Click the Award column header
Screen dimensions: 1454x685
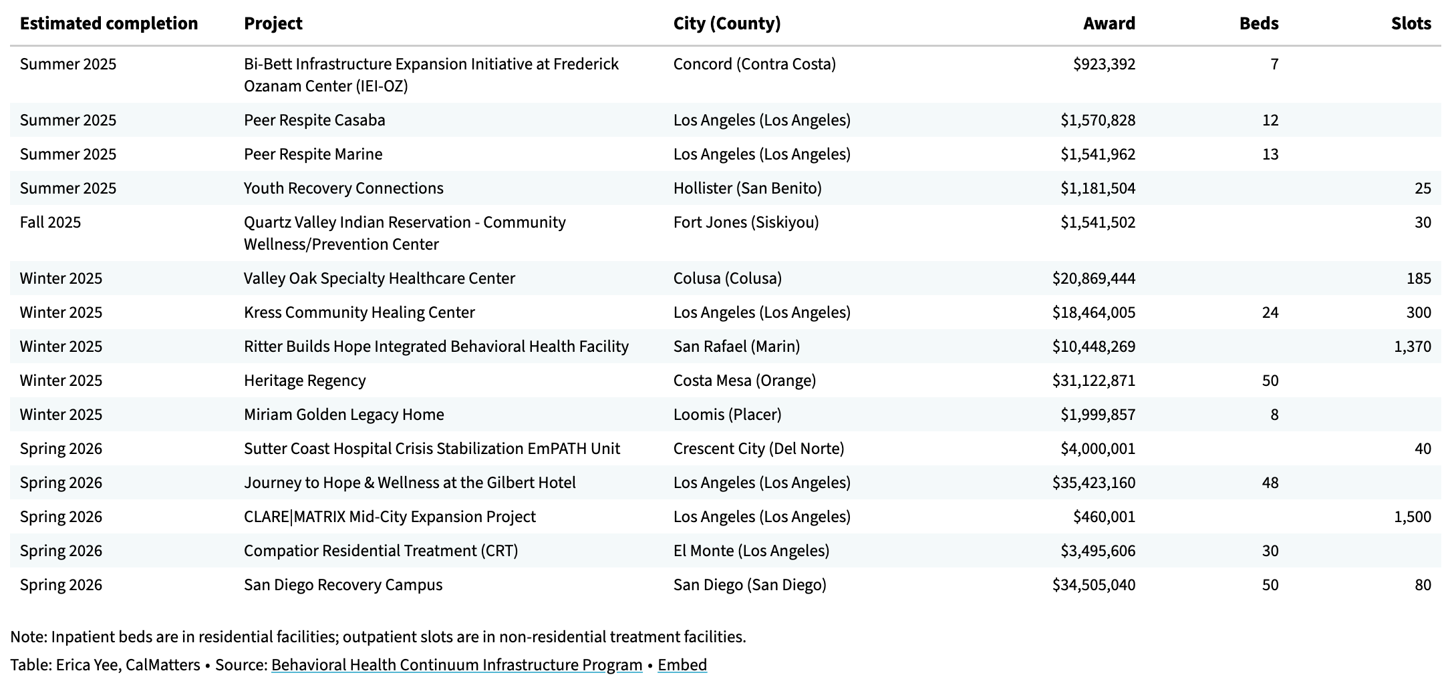click(x=1109, y=23)
